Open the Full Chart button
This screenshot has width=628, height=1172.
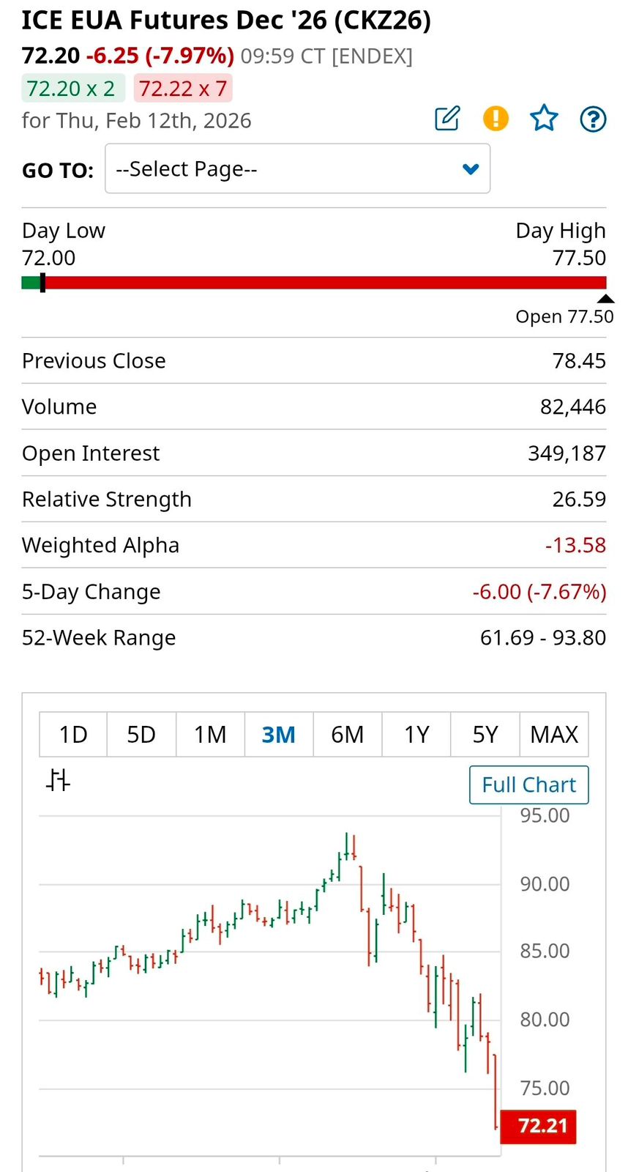[x=528, y=785]
